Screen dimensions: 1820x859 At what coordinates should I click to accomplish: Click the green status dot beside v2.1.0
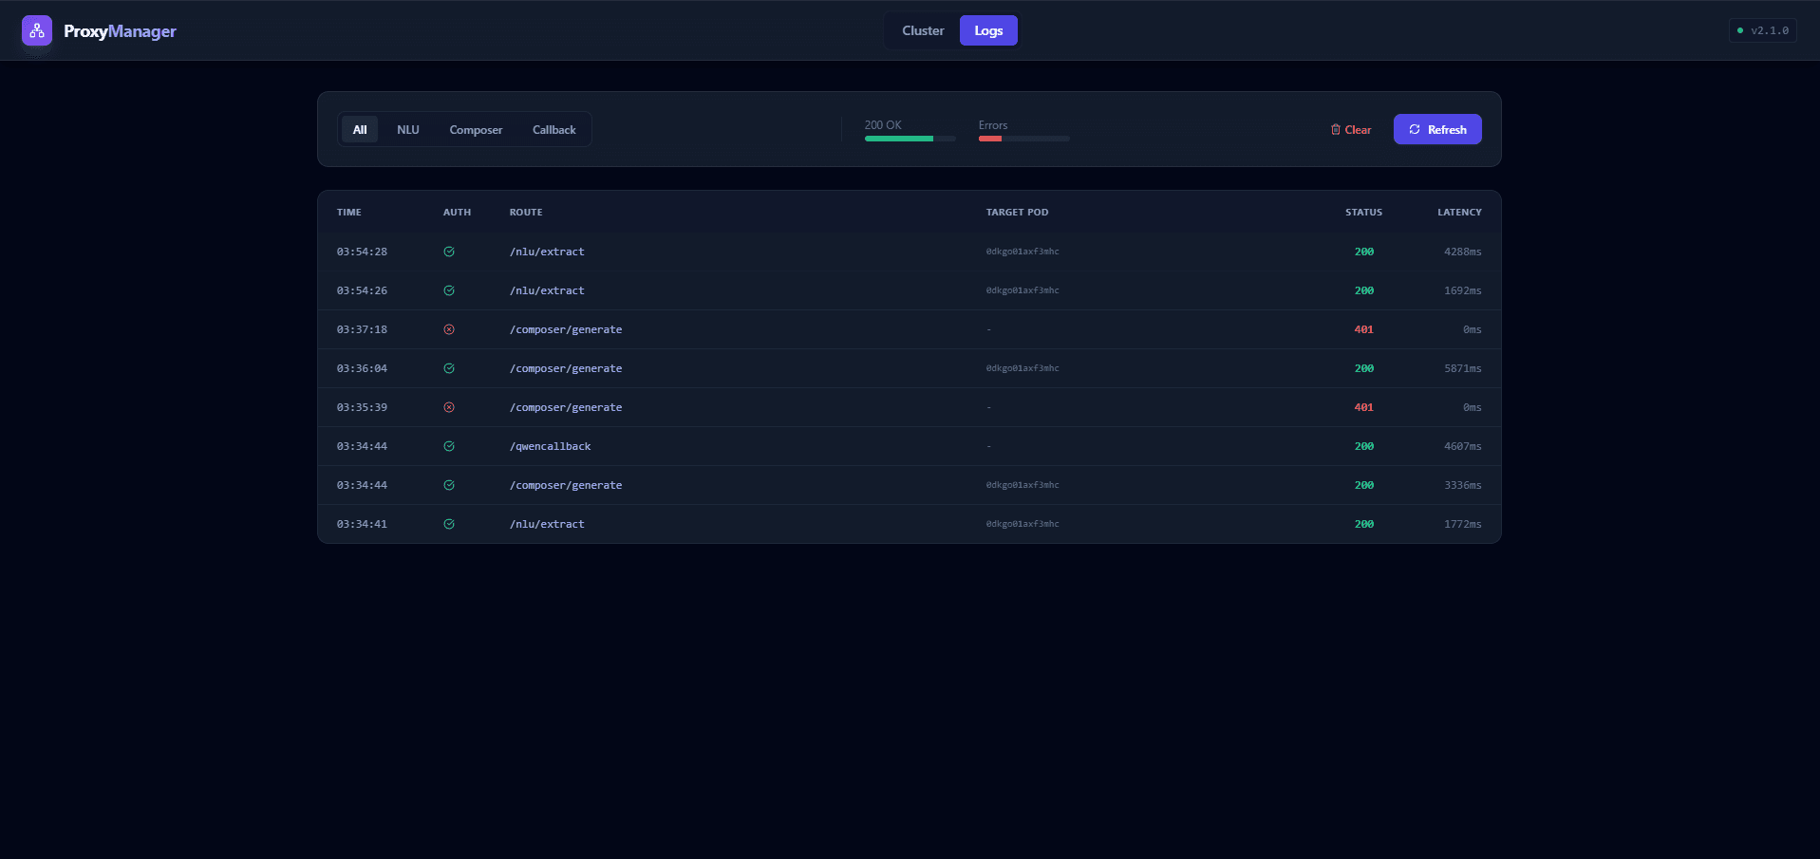(x=1740, y=30)
